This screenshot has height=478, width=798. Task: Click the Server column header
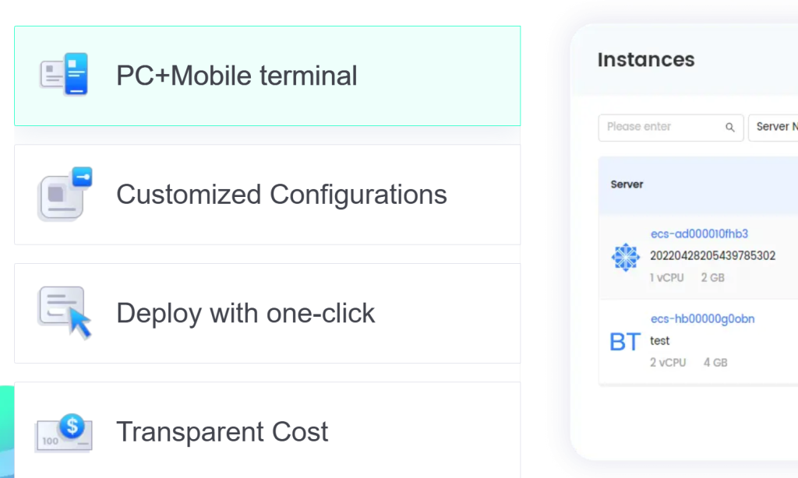point(627,184)
